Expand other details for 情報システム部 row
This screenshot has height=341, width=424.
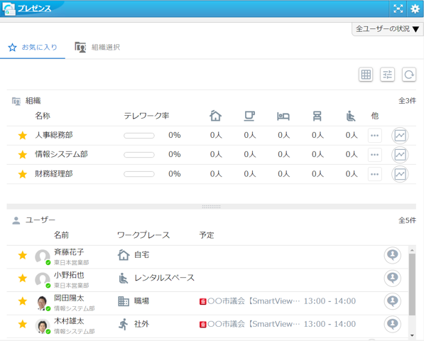coord(375,155)
